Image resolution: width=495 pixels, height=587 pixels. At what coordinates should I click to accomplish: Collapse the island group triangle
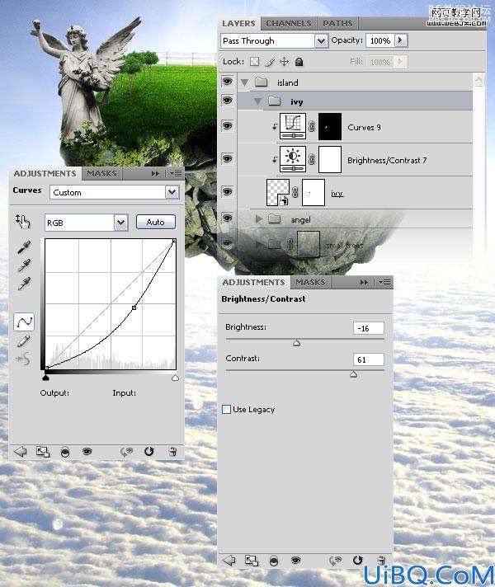point(245,82)
